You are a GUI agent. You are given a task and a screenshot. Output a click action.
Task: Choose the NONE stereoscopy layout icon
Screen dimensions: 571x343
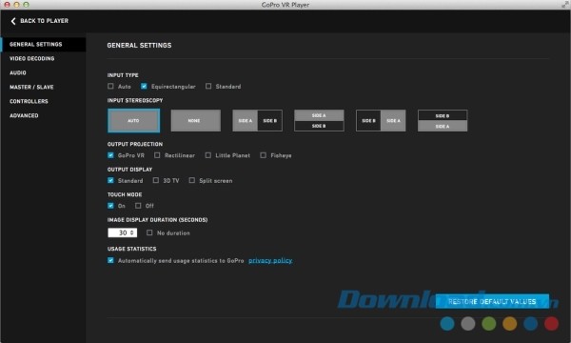(195, 121)
